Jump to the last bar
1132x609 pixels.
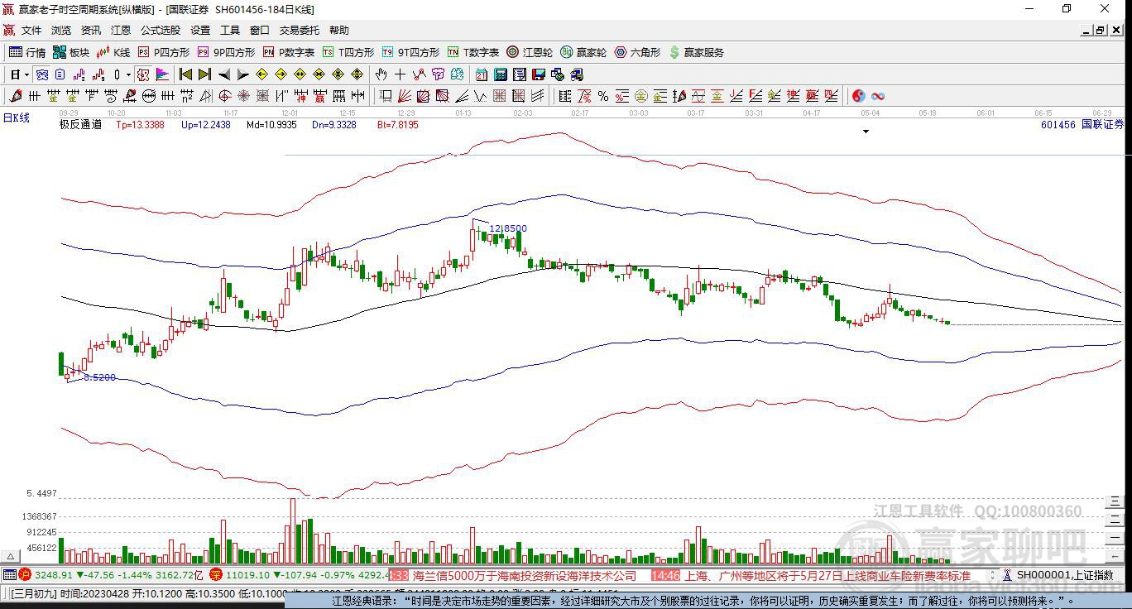(x=204, y=74)
